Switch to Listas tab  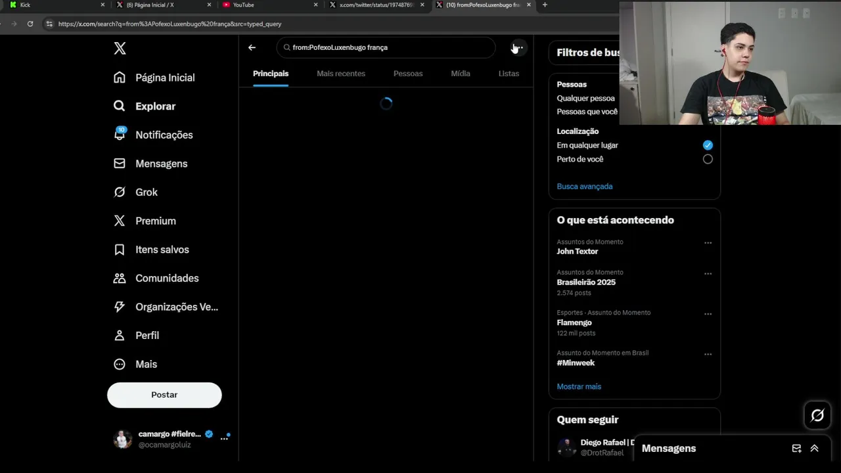click(509, 74)
